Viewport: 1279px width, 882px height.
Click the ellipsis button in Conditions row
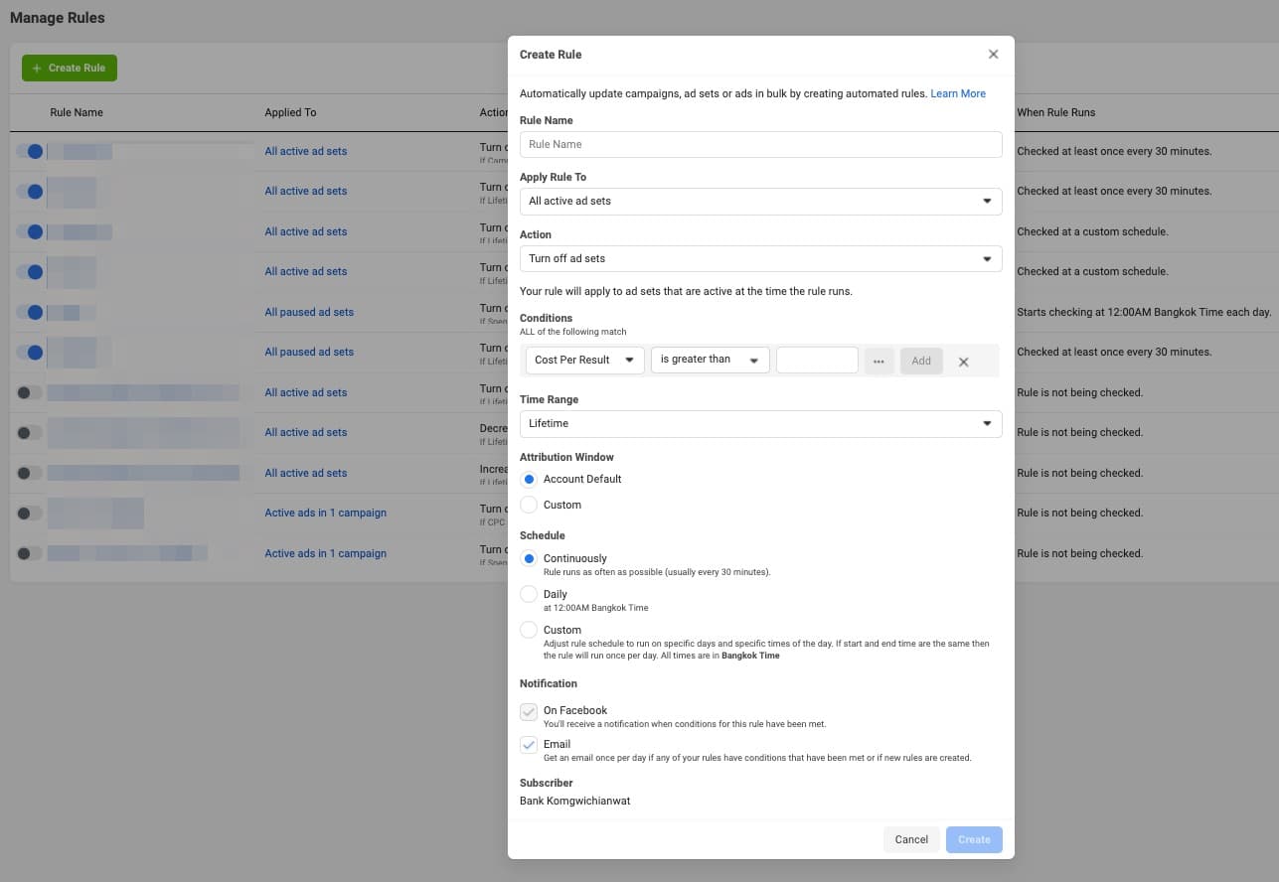pyautogui.click(x=879, y=361)
